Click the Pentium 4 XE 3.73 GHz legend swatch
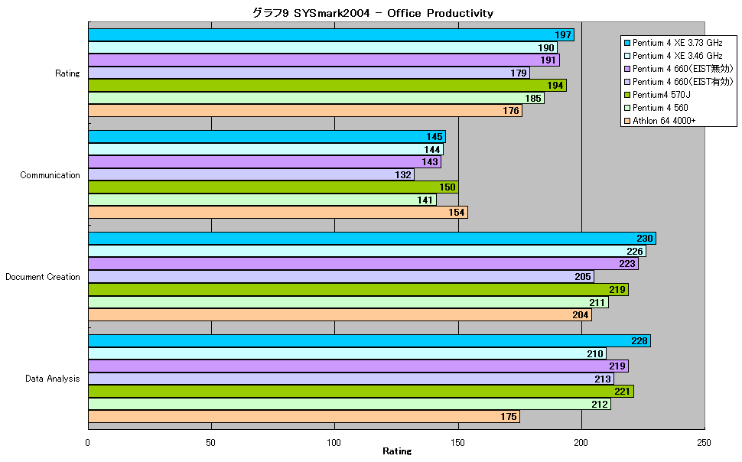The height and width of the screenshot is (462, 742). (627, 43)
